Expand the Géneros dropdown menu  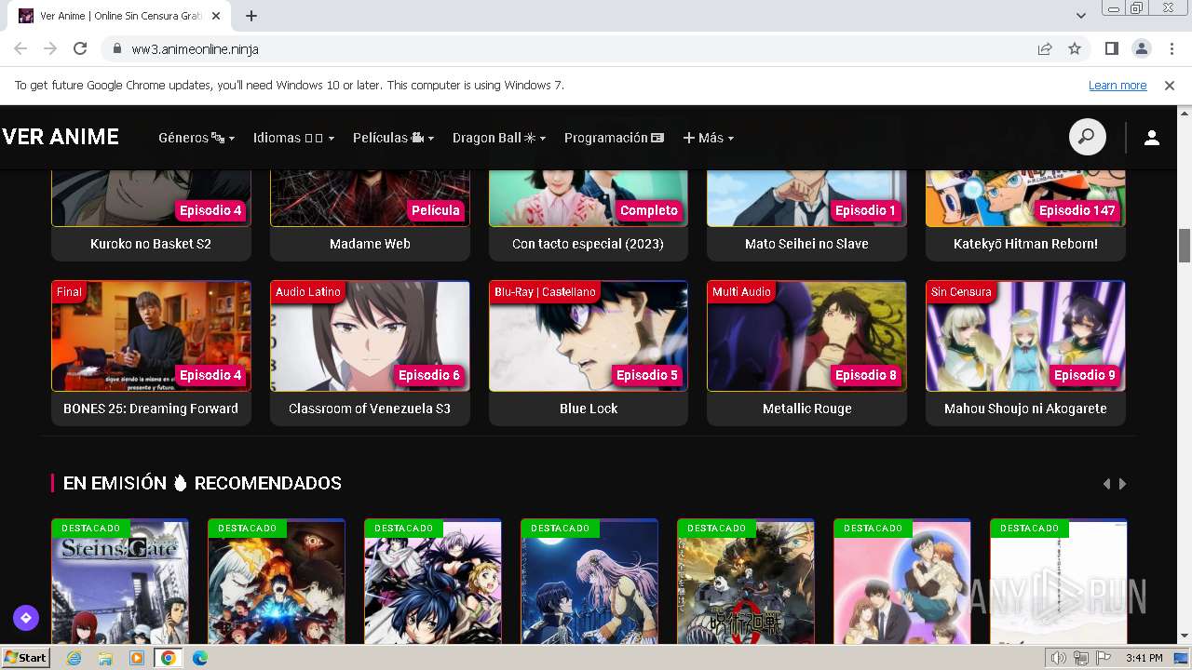(x=196, y=138)
